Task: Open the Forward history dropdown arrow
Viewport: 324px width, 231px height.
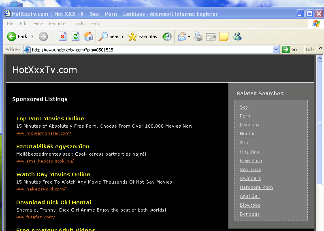Action: coord(53,36)
